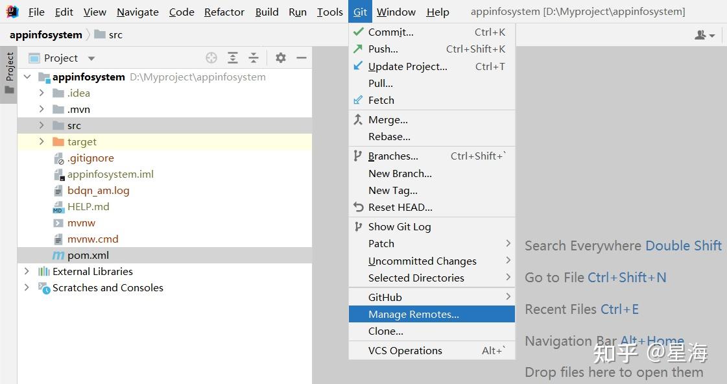Screen dimensions: 727x384
Task: Click the user account icon at top right
Action: 704,35
